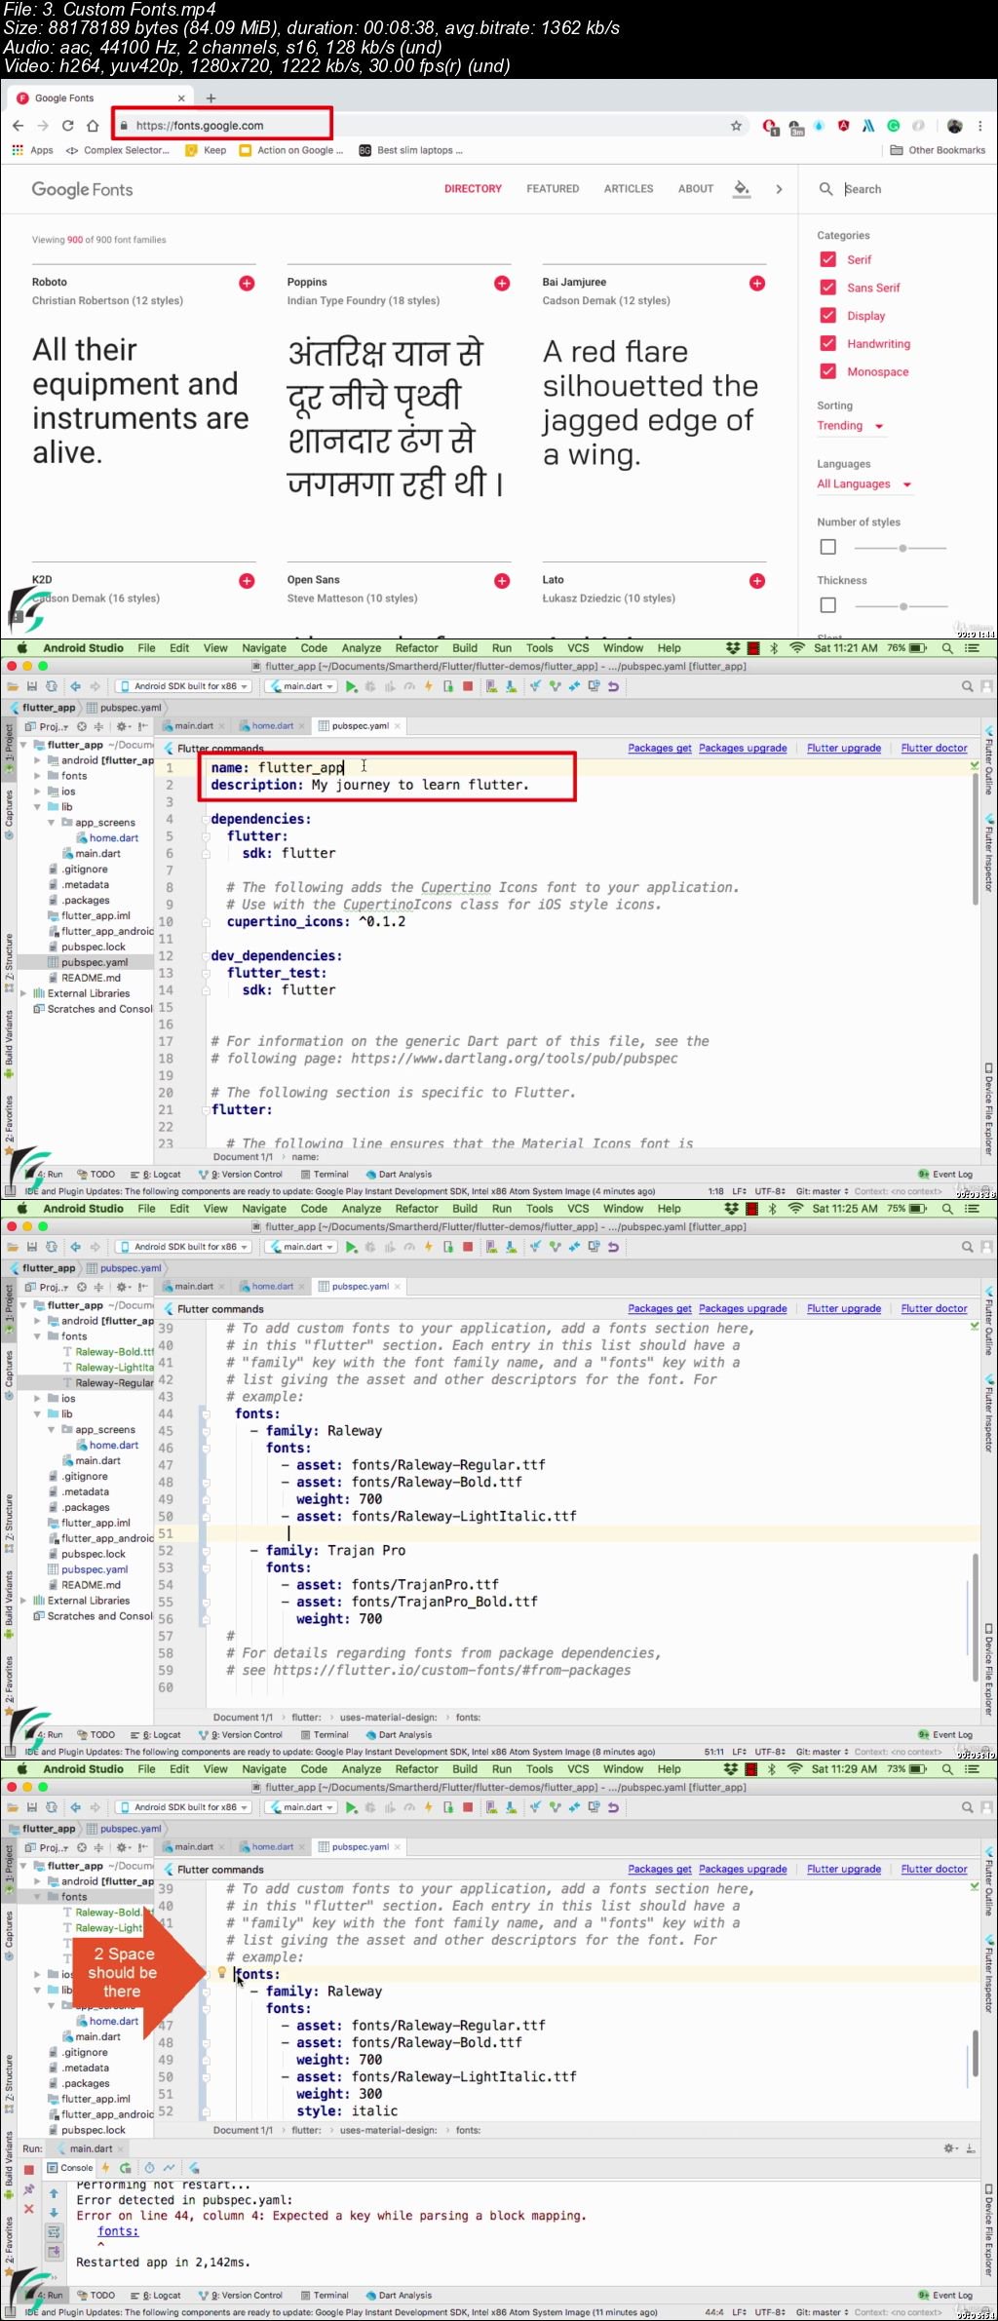Open search everywhere in 11:21 AM Android Studio toolbar
The height and width of the screenshot is (2321, 998).
tap(968, 686)
